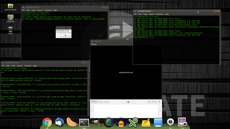This screenshot has width=230, height=129.
Task: Open Search menu in guvcview terminal
Action: (x=40, y=10)
